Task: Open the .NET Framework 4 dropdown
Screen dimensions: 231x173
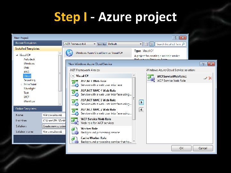Action: pyautogui.click(x=80, y=44)
